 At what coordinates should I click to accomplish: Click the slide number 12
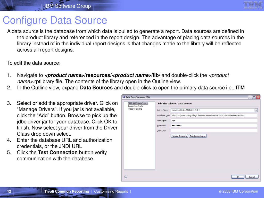tap(9, 192)
